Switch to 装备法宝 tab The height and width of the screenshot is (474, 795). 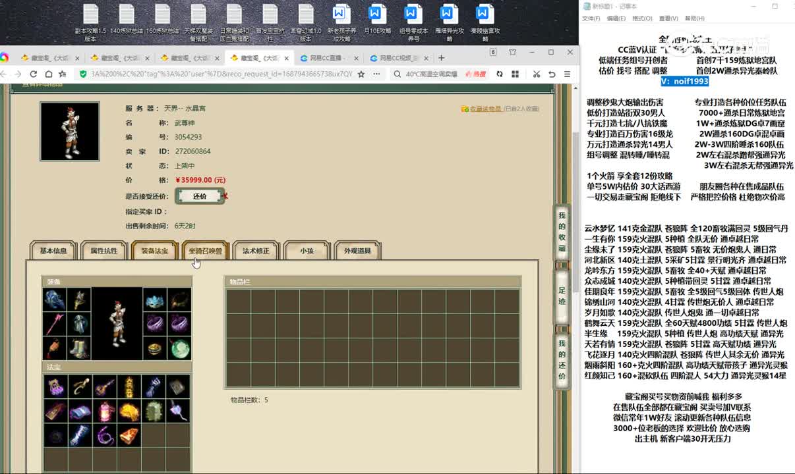154,251
